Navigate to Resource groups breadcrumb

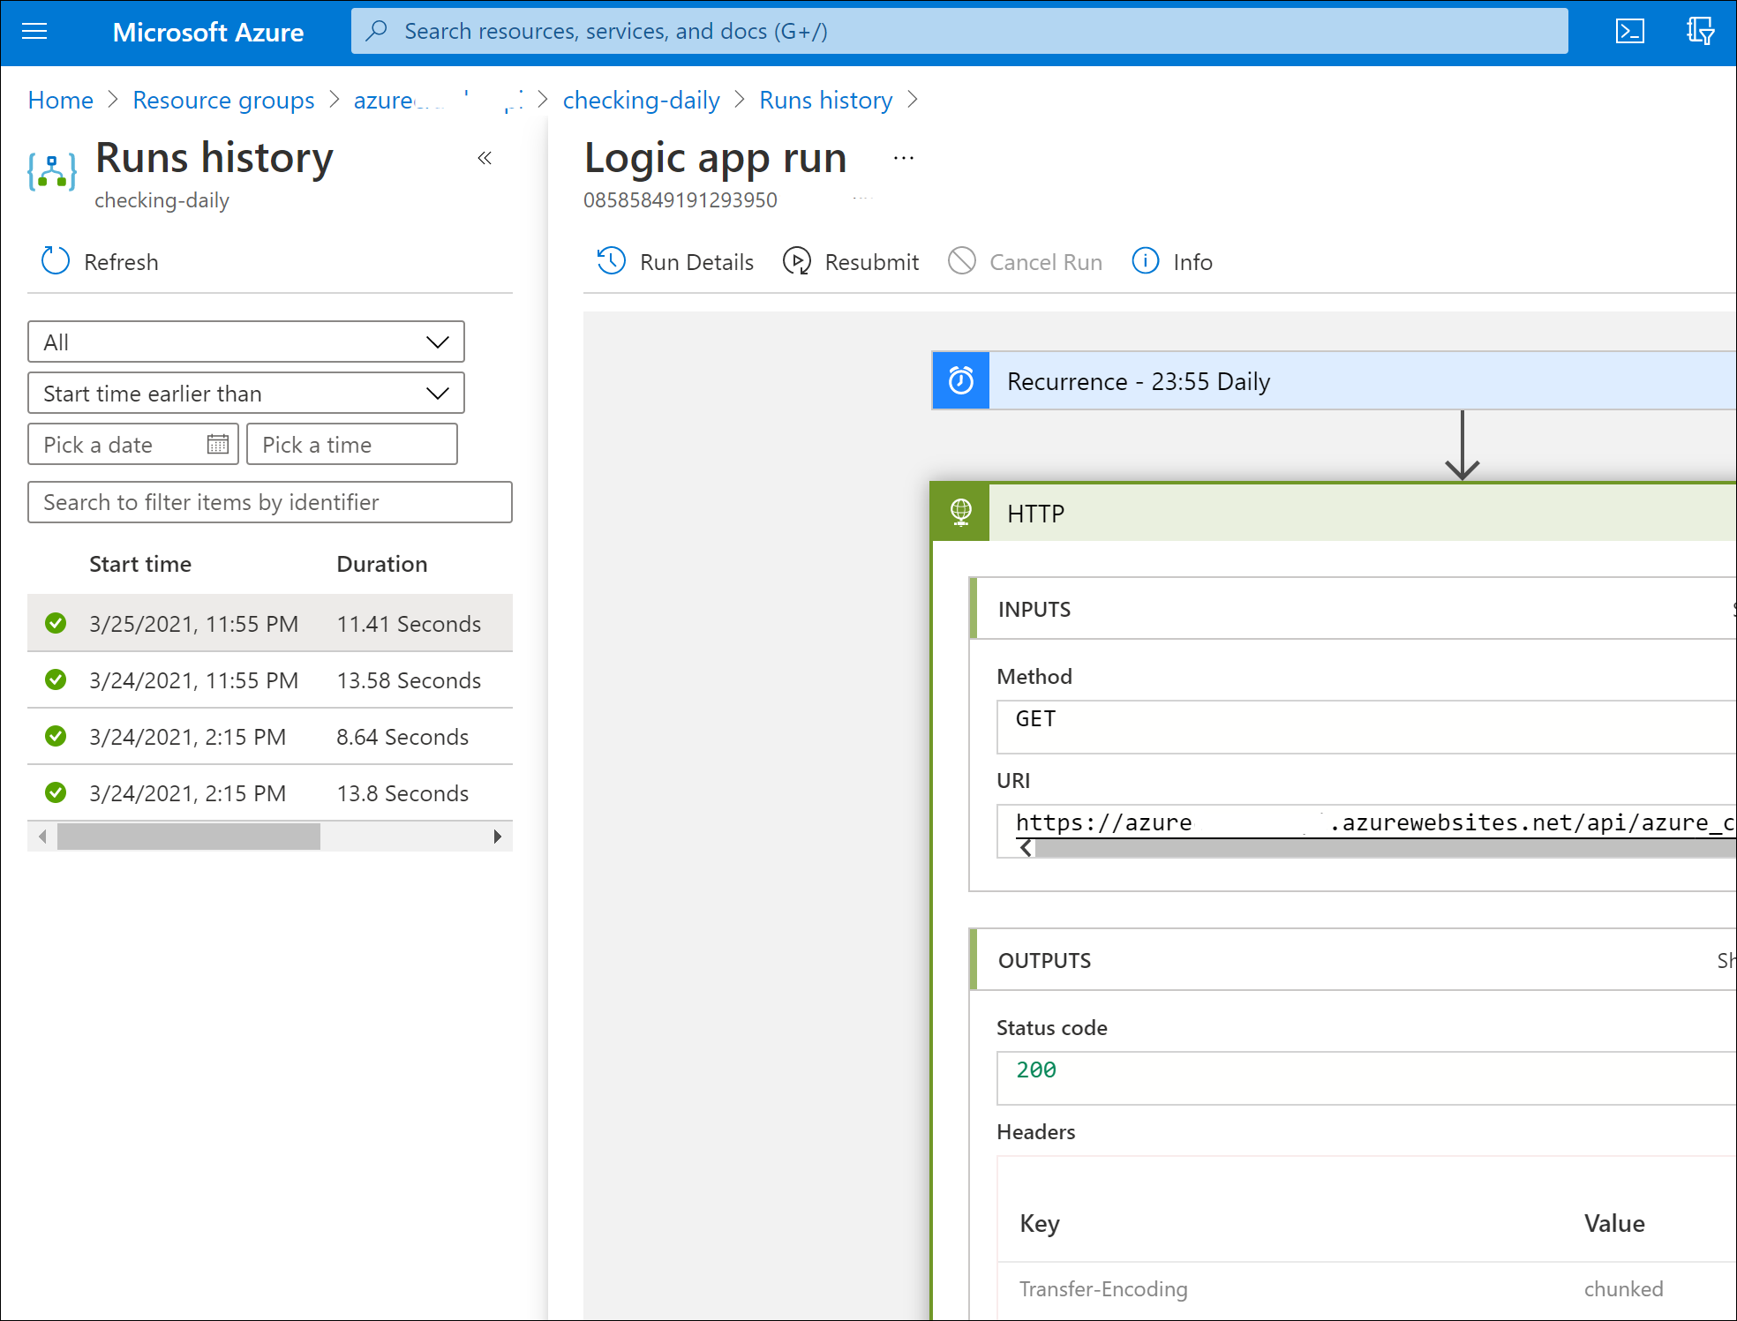click(x=223, y=101)
